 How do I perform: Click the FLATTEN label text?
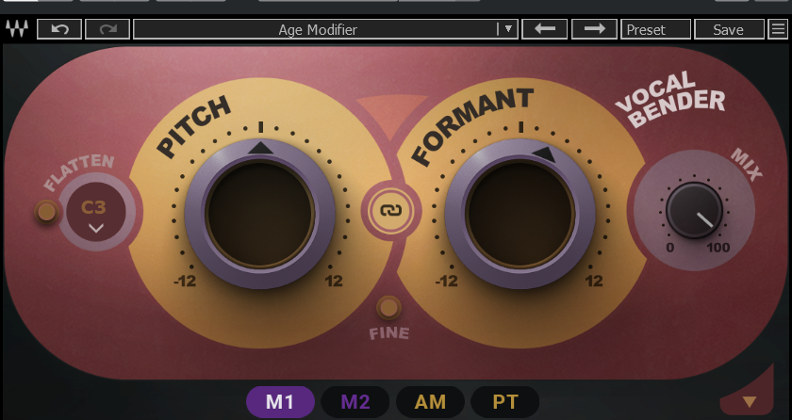(79, 171)
